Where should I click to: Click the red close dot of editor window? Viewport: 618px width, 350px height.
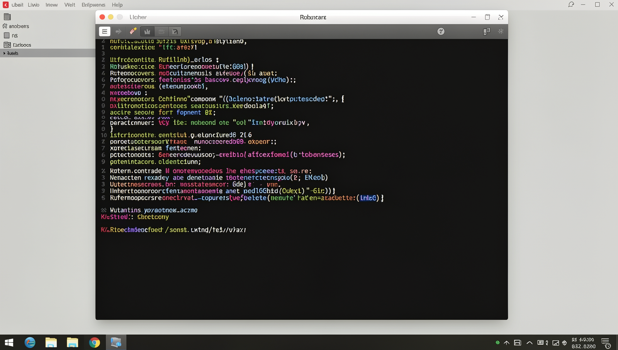tap(102, 17)
